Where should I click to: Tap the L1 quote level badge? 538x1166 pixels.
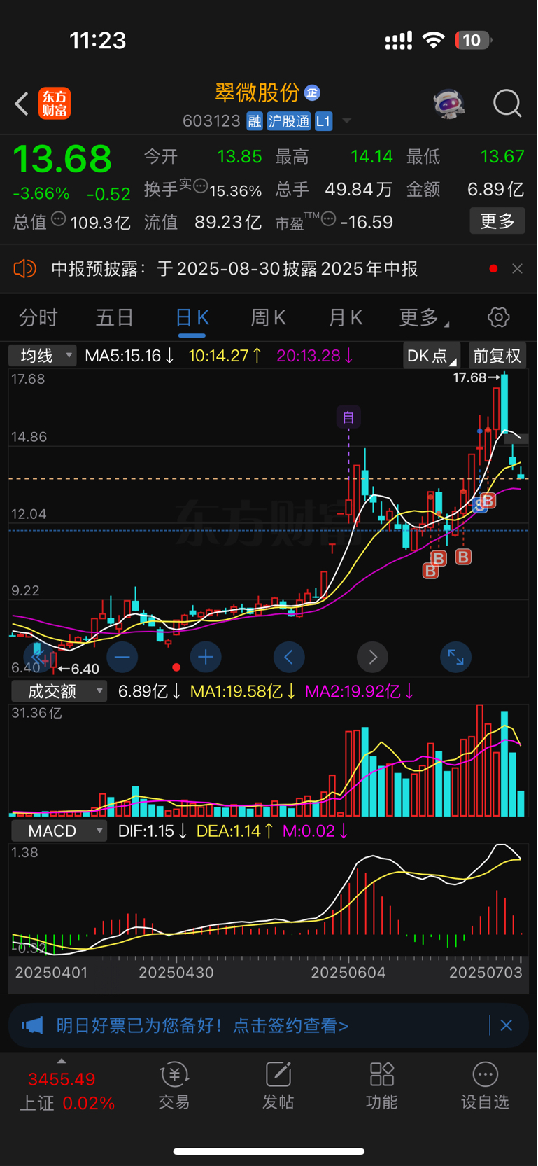pos(323,121)
